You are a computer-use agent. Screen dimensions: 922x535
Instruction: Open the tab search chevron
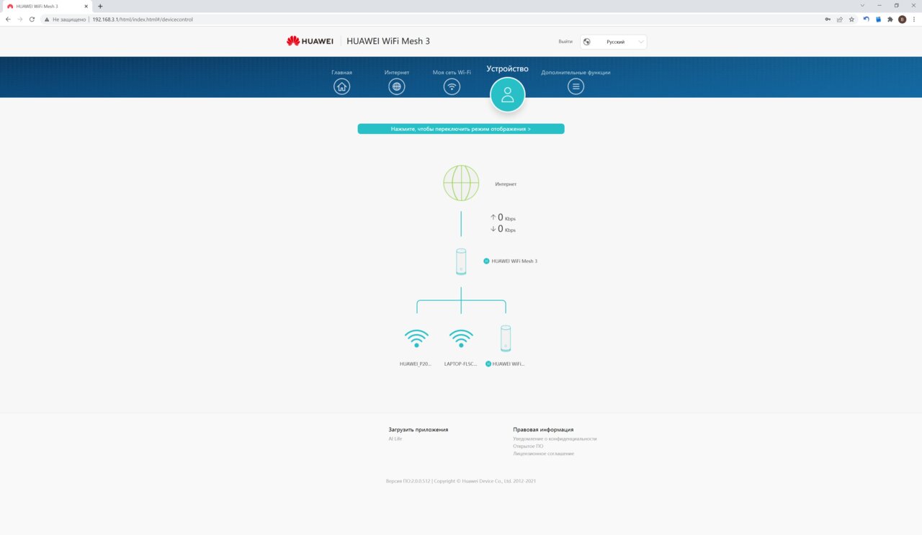tap(863, 6)
